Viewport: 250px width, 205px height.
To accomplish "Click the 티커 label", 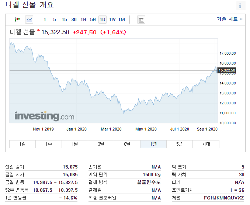I will pos(176,183).
